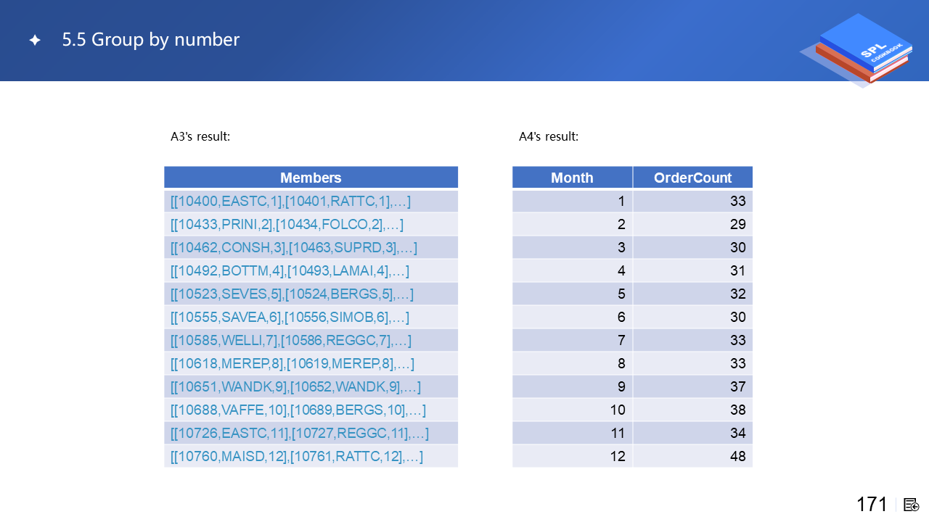Viewport: 929px width, 522px height.
Task: Open the Members row starting with 10400,EASTC
Action: (288, 201)
